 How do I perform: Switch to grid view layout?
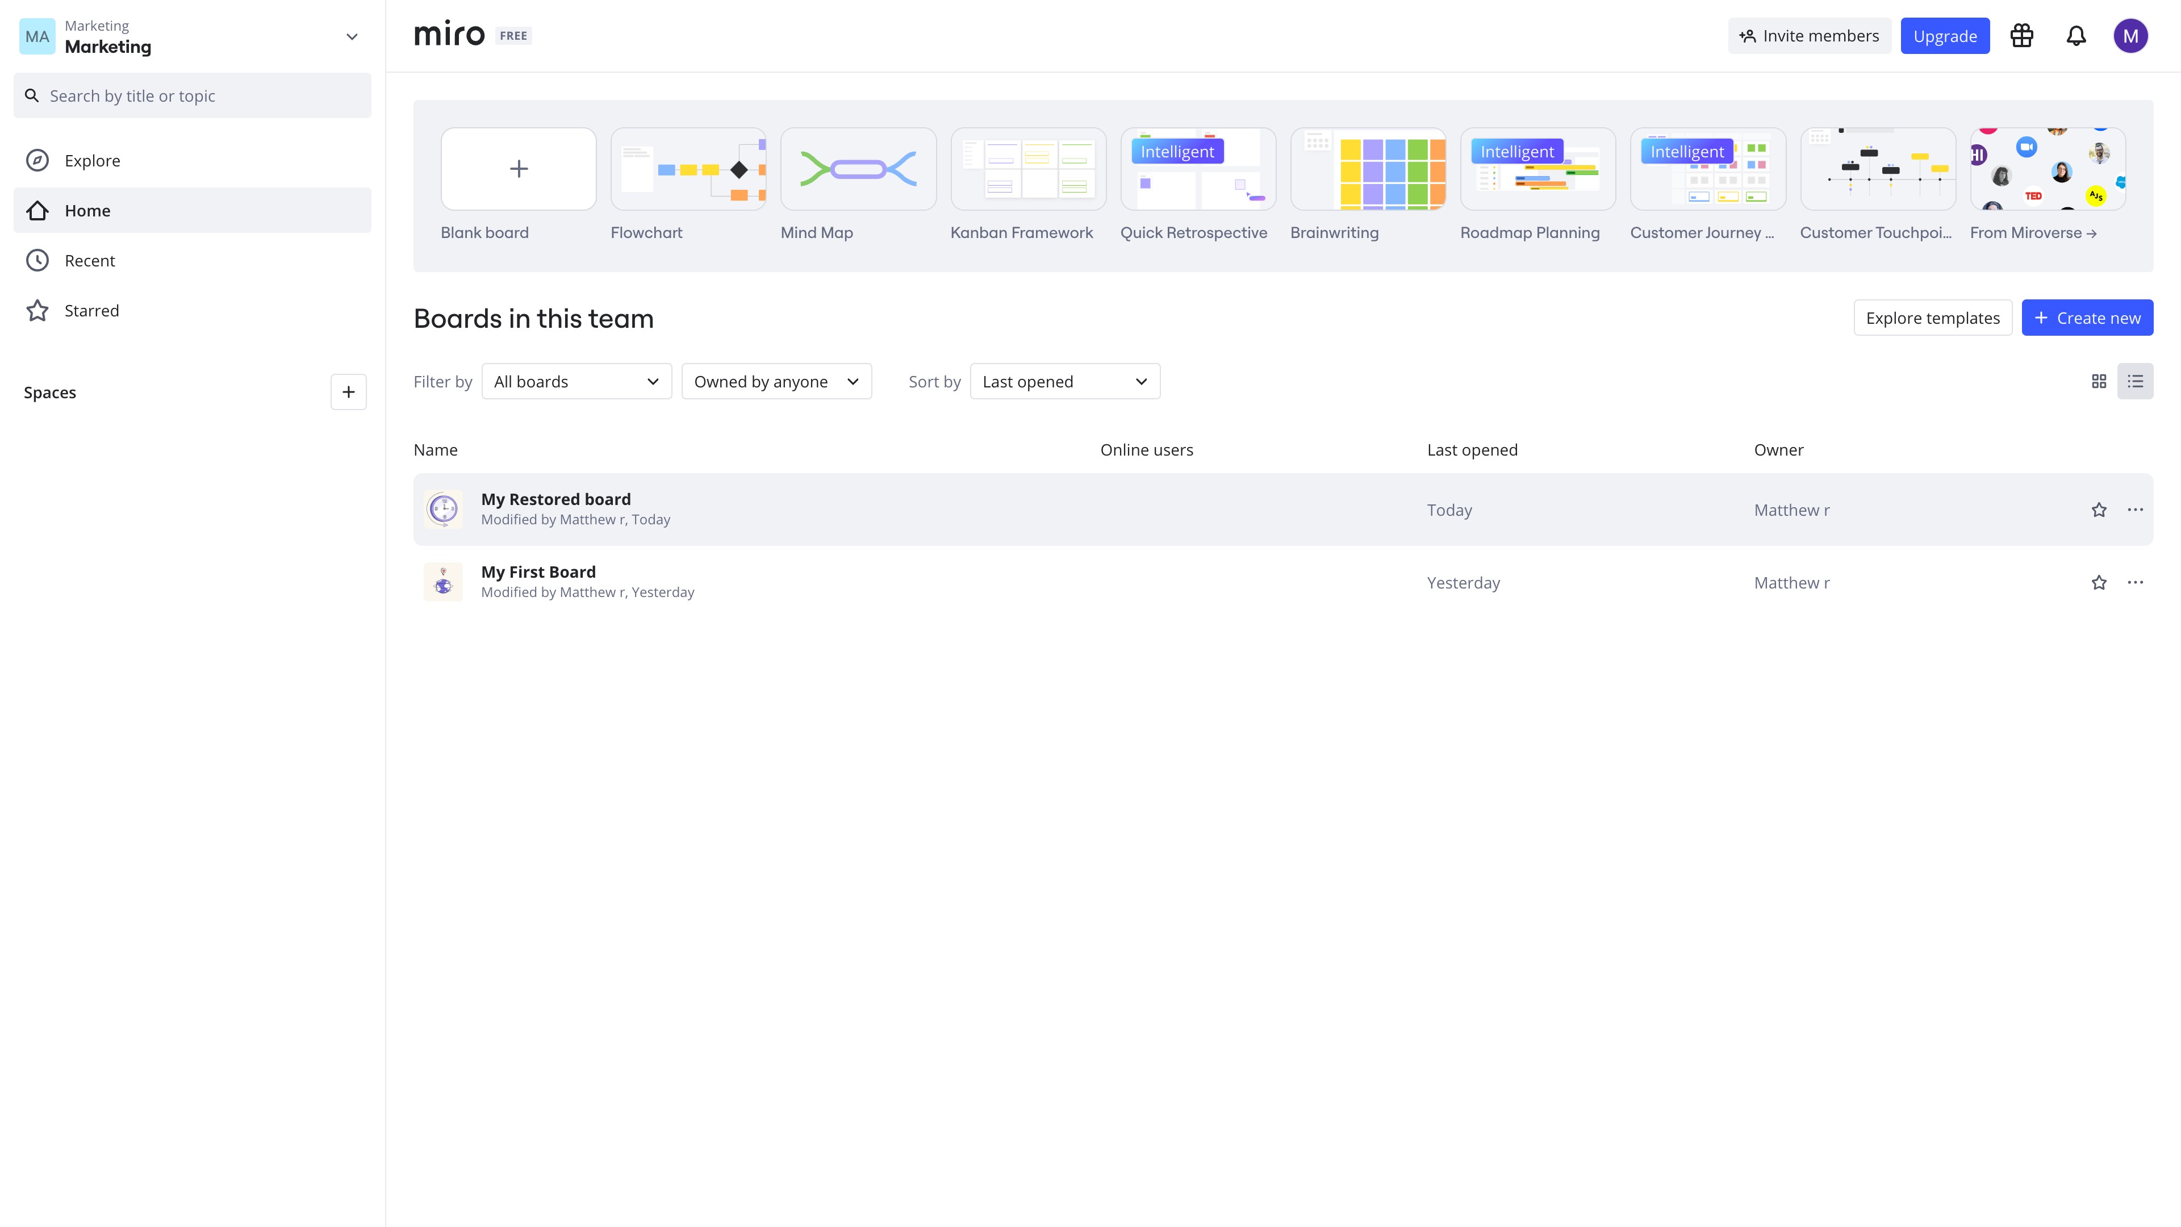pos(2099,381)
